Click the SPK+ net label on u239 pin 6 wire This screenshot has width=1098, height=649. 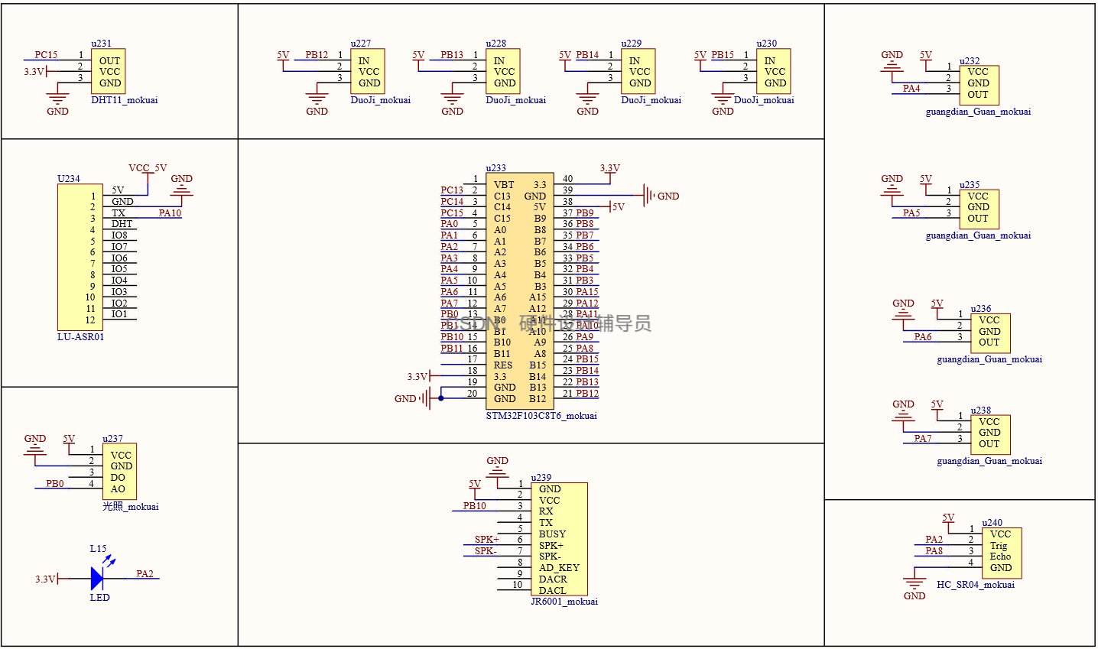pos(486,540)
